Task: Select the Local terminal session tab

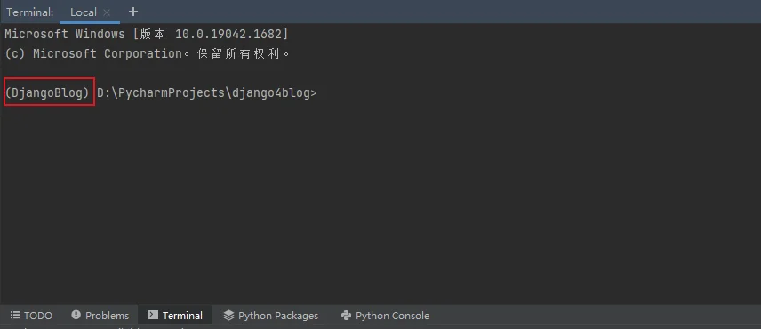Action: pyautogui.click(x=84, y=12)
